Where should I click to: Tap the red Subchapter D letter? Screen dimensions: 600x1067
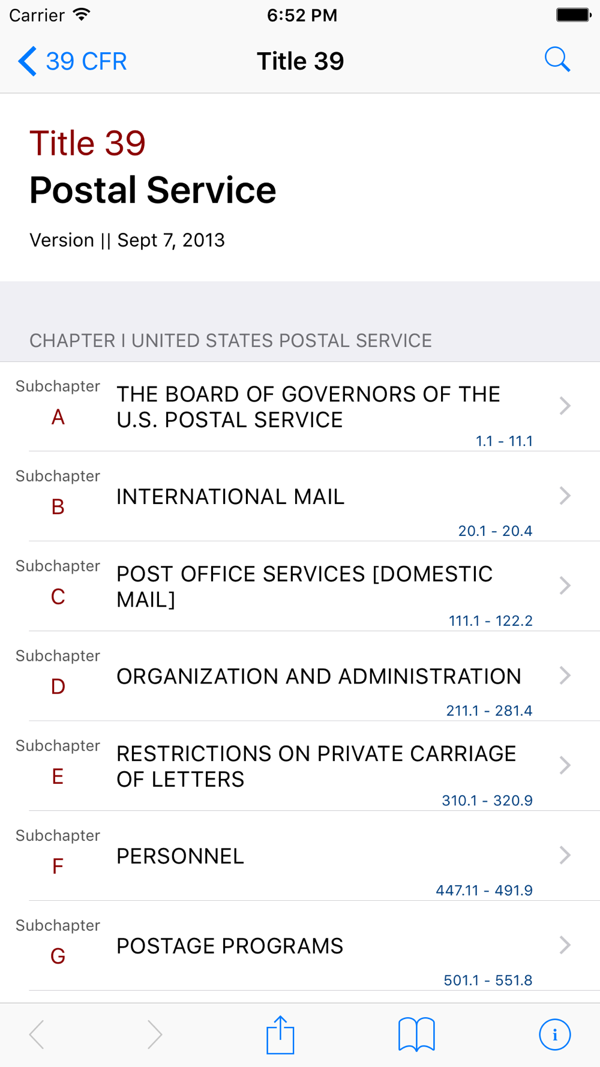click(x=58, y=687)
